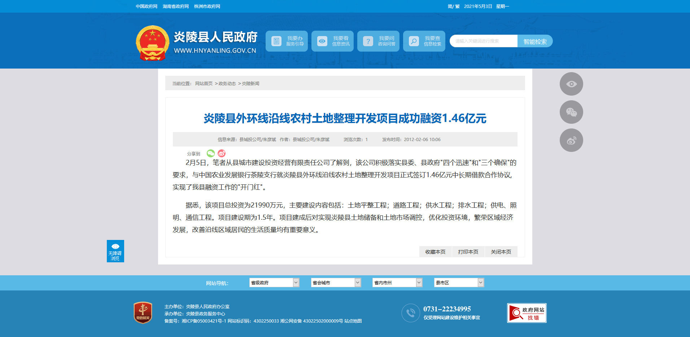Click the 打印本页 print button
The image size is (690, 337).
coord(468,252)
